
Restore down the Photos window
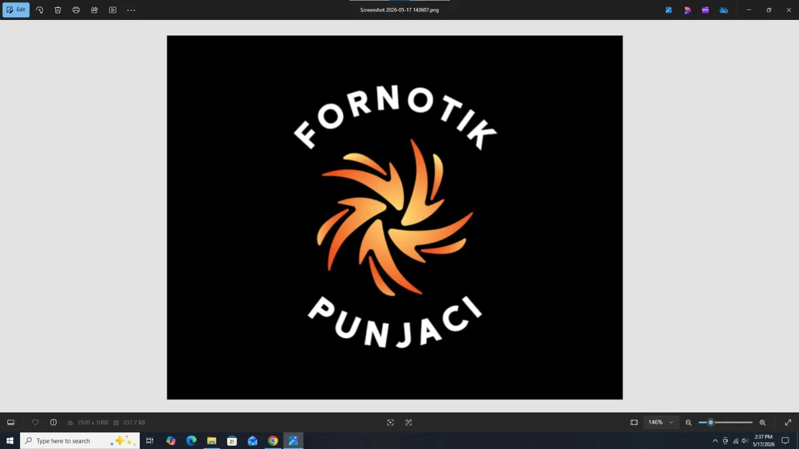tap(769, 10)
